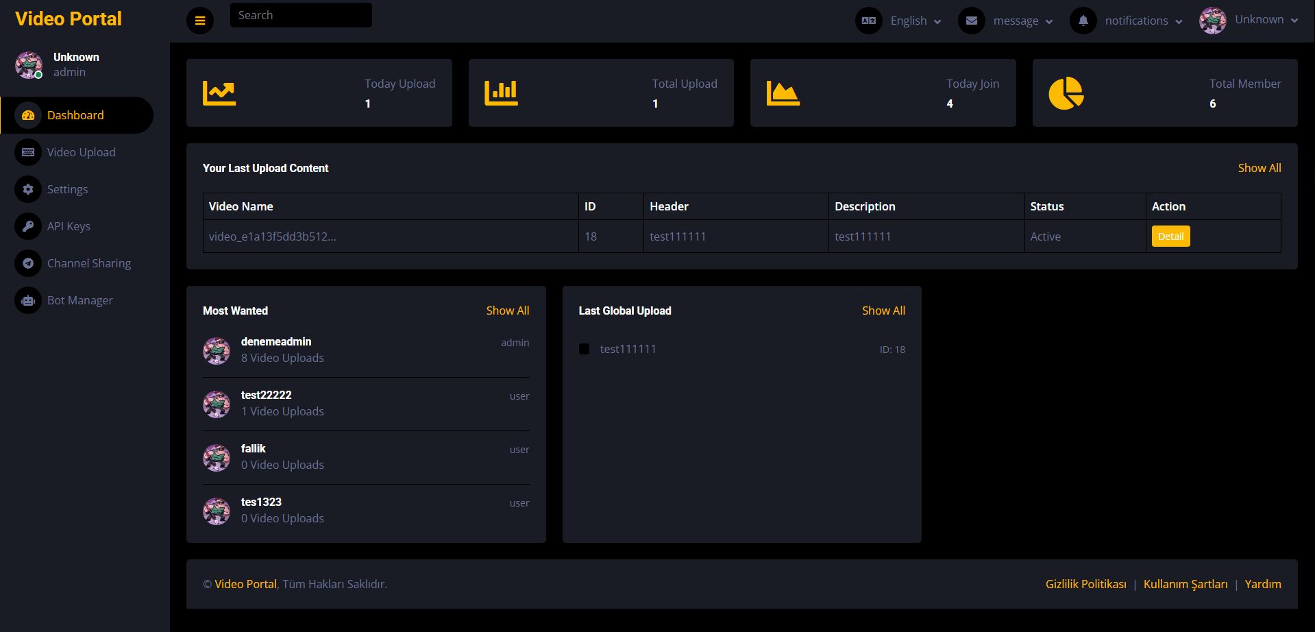The width and height of the screenshot is (1315, 632).
Task: Click Show All in Most Wanted panel
Action: [507, 311]
